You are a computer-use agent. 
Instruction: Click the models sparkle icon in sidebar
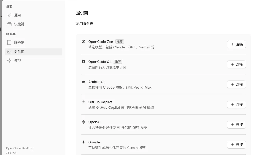tap(9, 61)
